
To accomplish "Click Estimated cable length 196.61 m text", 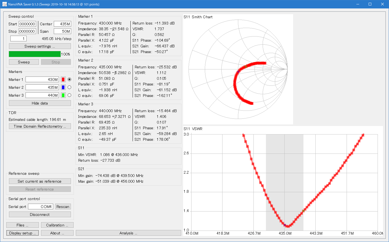I will [x=37, y=120].
